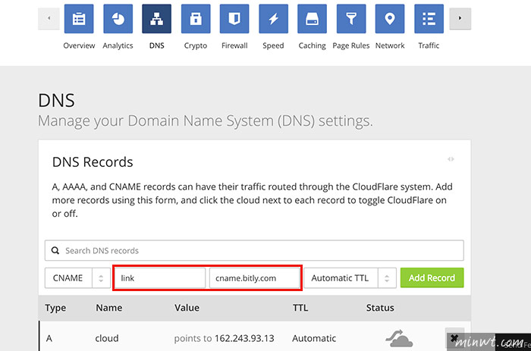Viewport: 531px width, 351px height.
Task: Click the name field containing link
Action: (x=160, y=278)
